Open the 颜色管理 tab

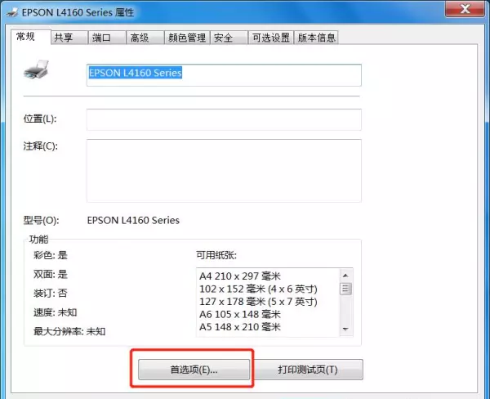(x=187, y=38)
